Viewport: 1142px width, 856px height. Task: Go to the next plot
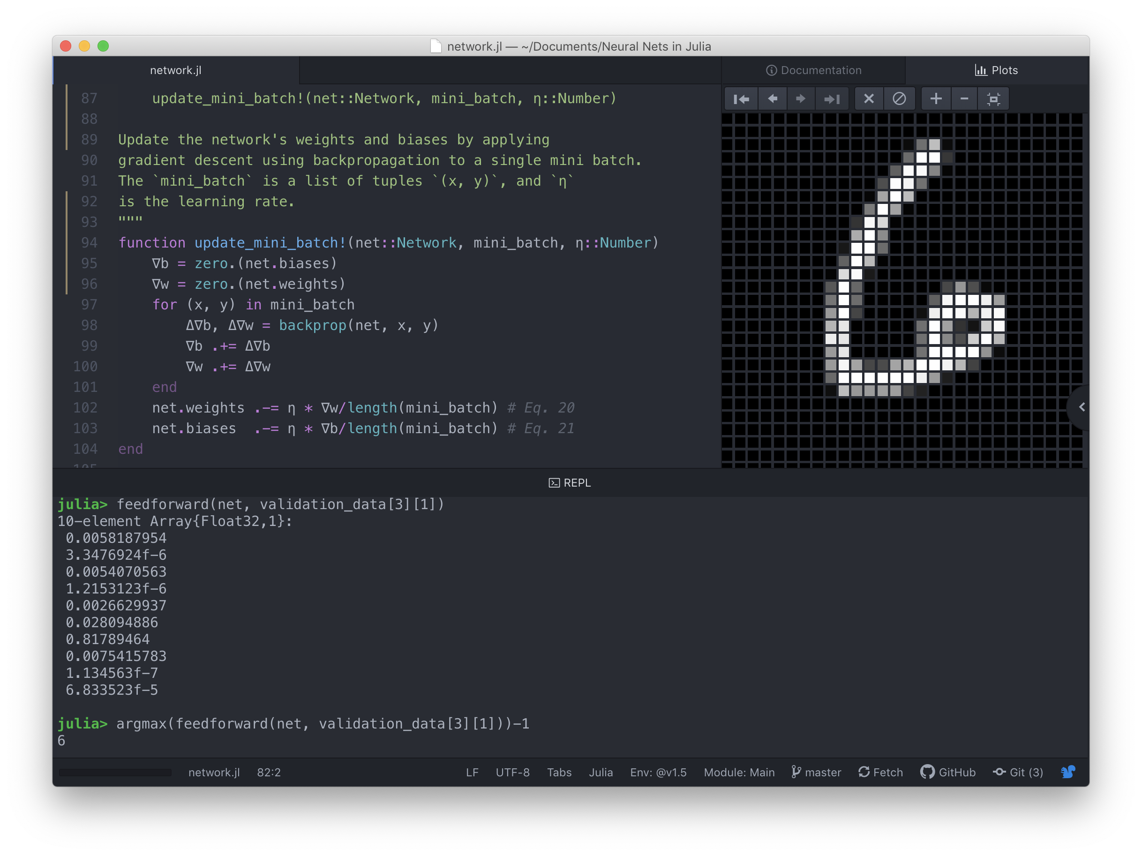pyautogui.click(x=801, y=98)
